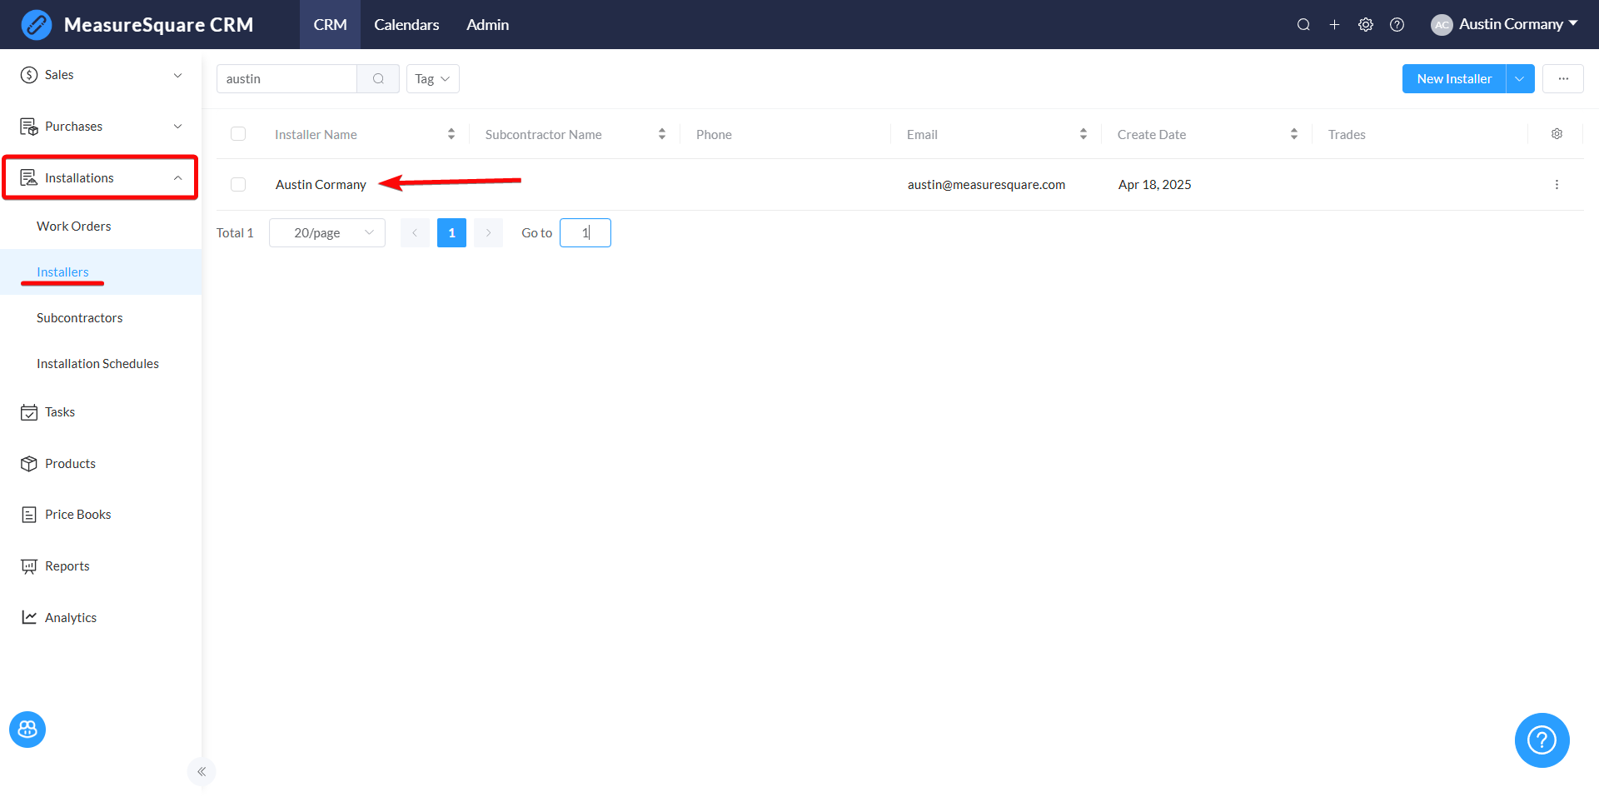1599x797 pixels.
Task: Sort by Email column arrows
Action: (x=1083, y=134)
